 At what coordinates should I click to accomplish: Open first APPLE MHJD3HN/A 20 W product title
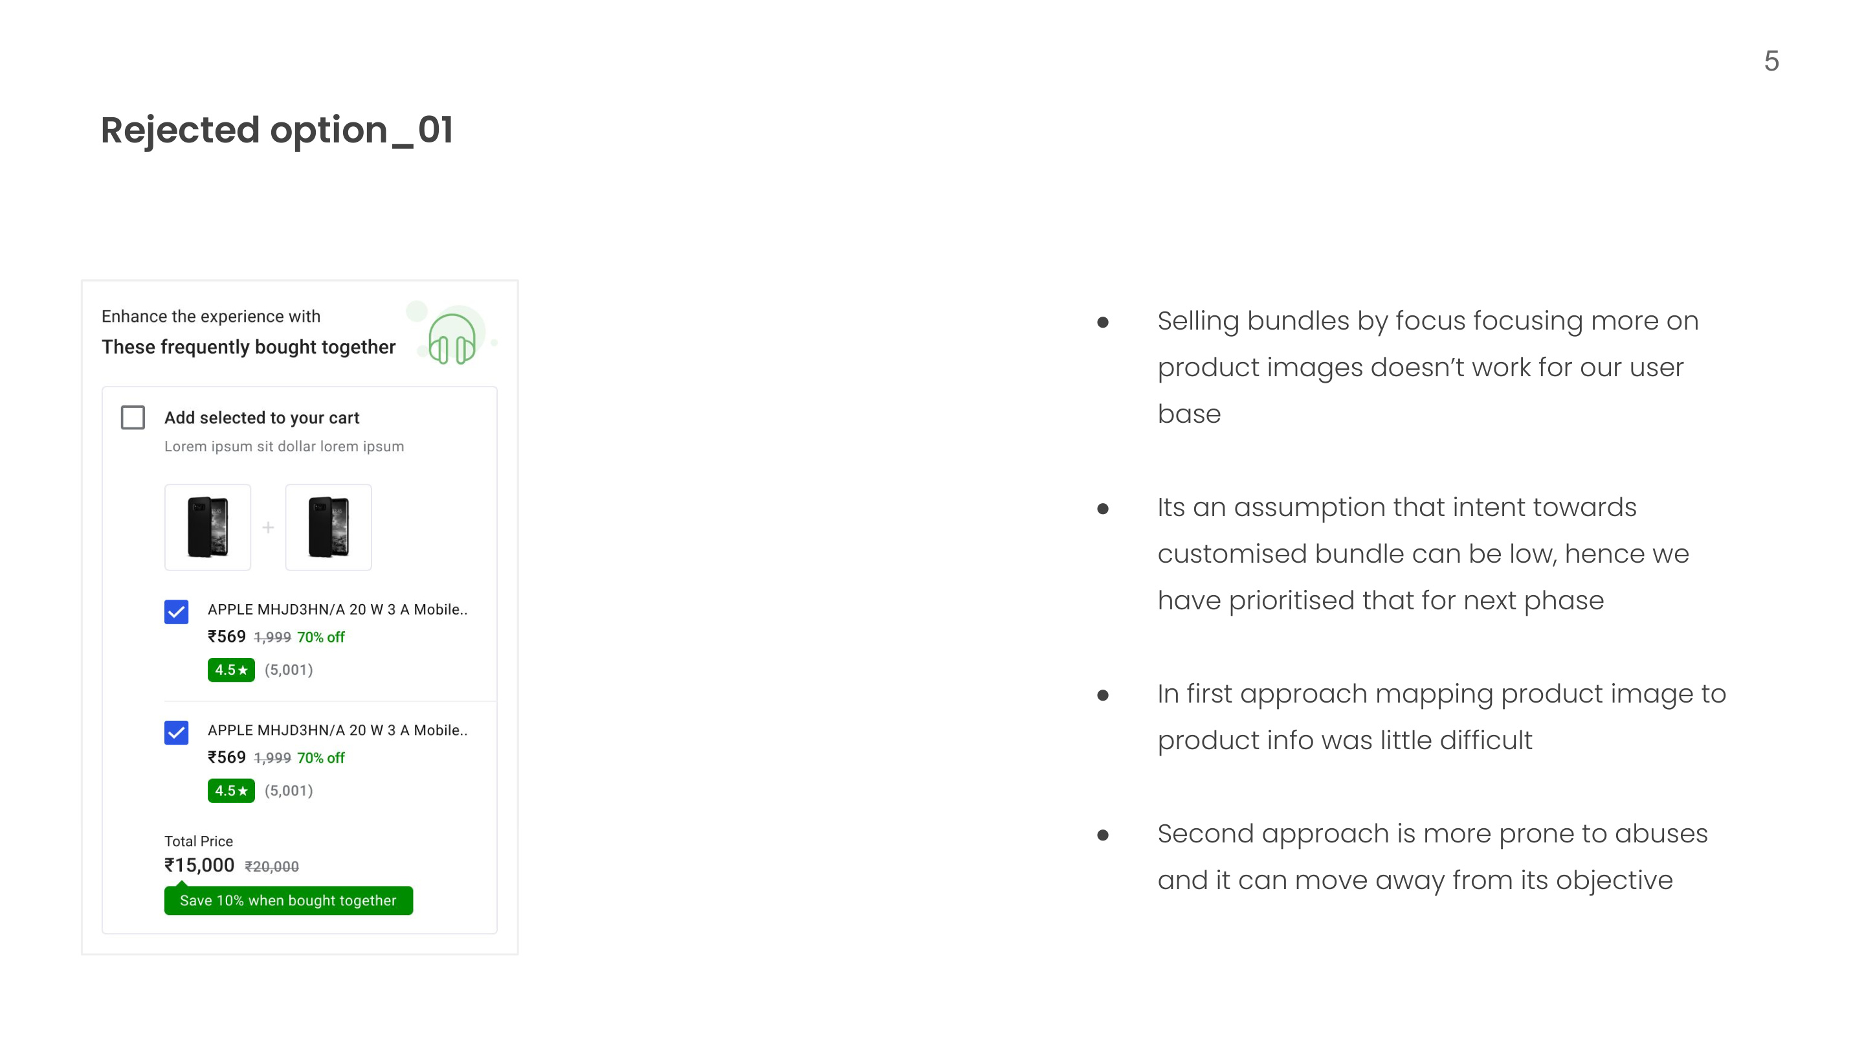pos(337,609)
